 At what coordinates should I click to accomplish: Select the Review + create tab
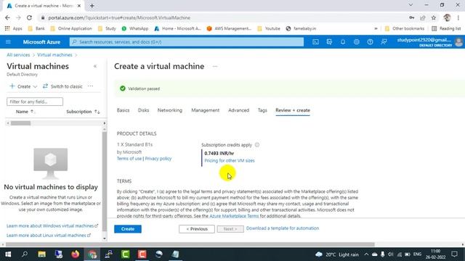click(x=293, y=110)
